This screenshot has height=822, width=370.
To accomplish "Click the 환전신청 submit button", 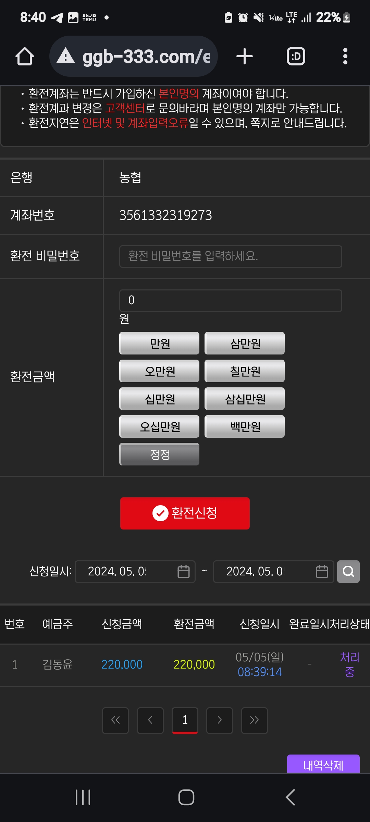I will 185,513.
